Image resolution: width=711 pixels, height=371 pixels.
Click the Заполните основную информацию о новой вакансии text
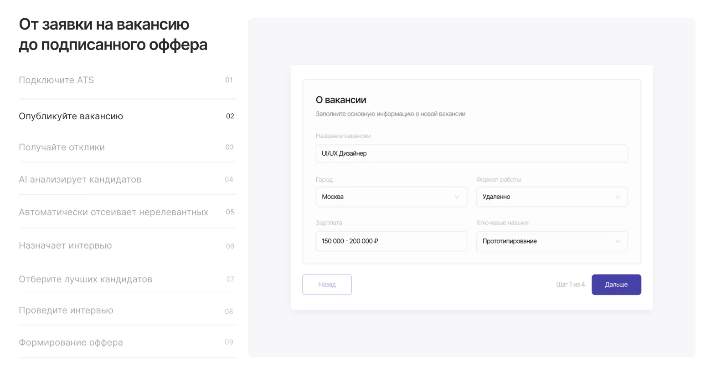391,114
